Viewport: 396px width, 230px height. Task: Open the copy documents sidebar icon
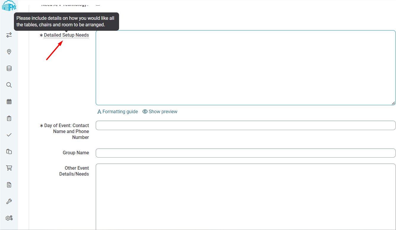(x=9, y=151)
